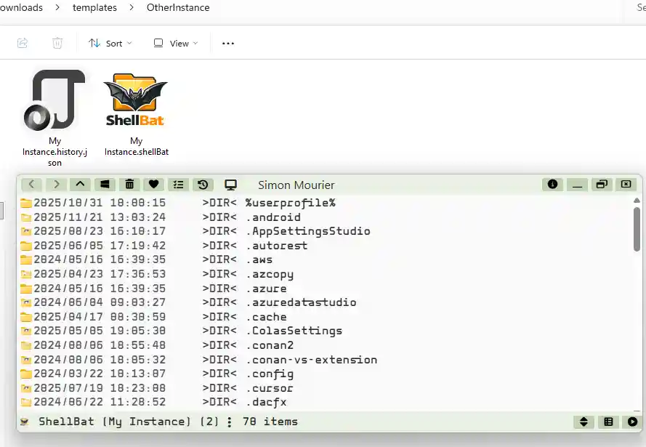Select the .azuredatastudio folder entry
The image size is (646, 447).
[300, 302]
